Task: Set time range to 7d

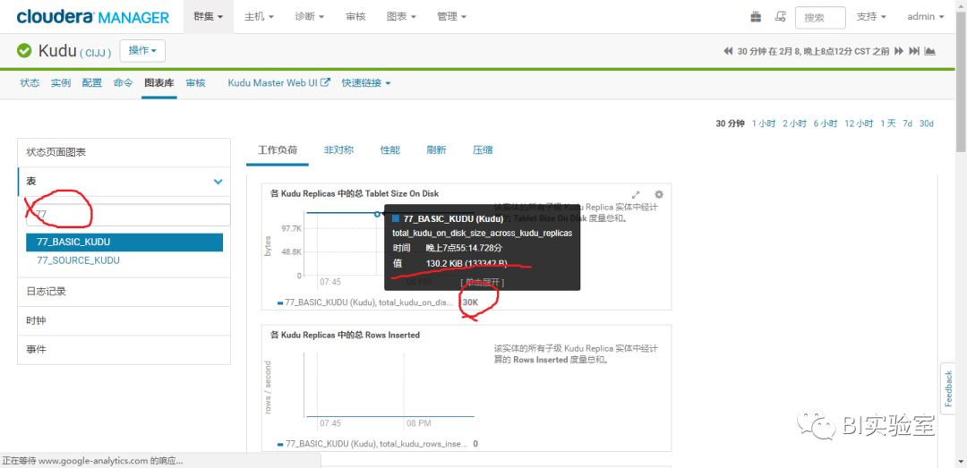Action: tap(907, 123)
